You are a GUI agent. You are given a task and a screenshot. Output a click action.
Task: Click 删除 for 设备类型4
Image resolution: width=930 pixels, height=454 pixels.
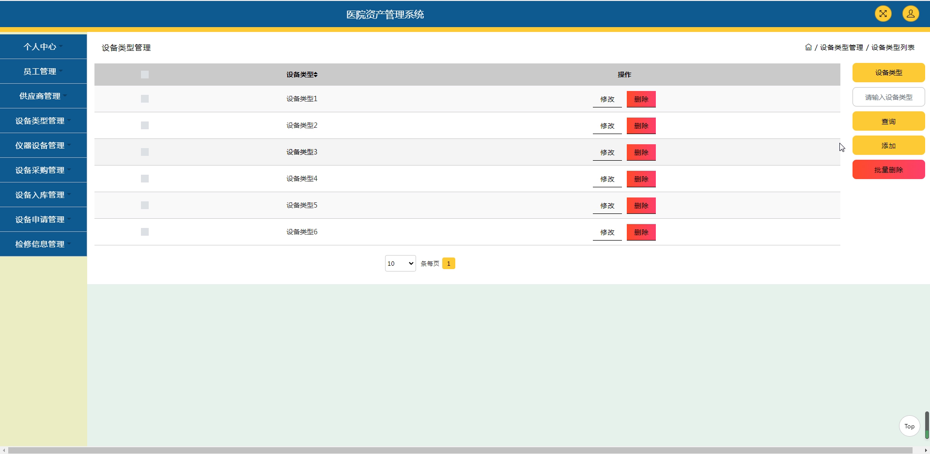tap(641, 179)
